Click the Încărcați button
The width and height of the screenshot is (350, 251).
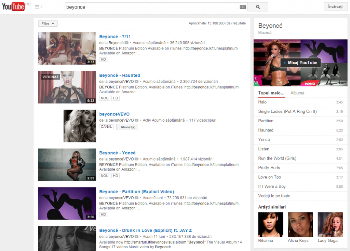(x=335, y=6)
